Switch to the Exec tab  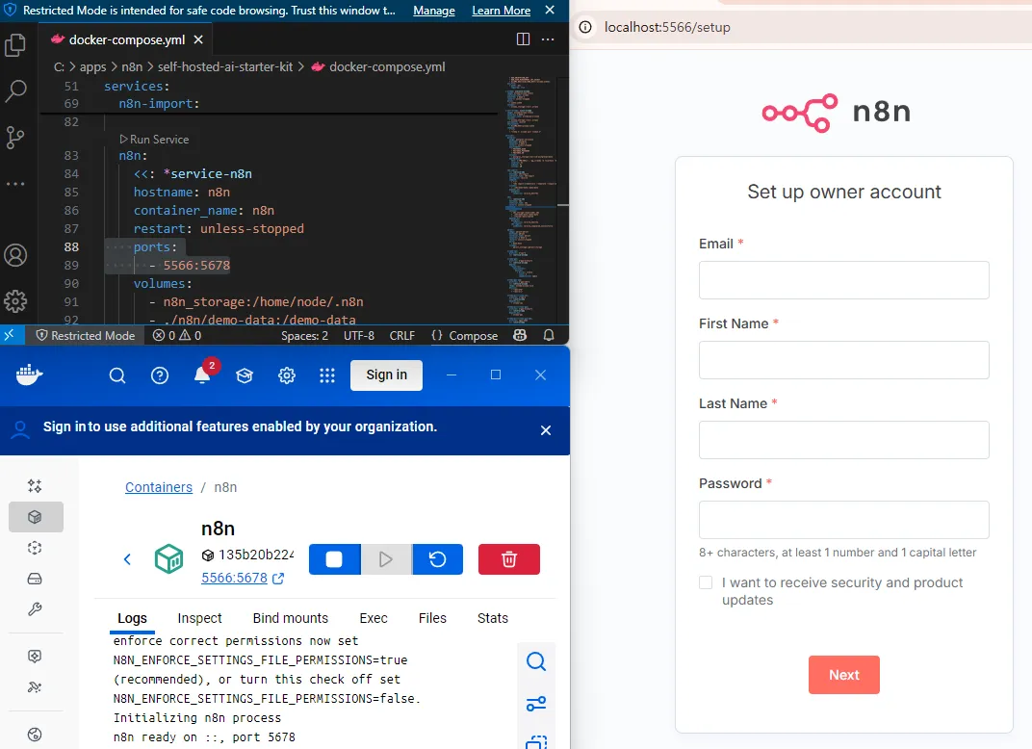tap(374, 618)
